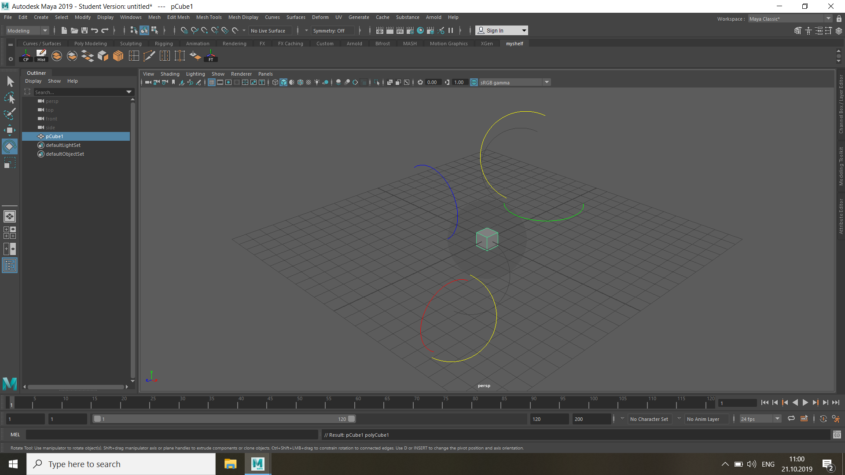
Task: Click the Sign In button
Action: pos(501,30)
